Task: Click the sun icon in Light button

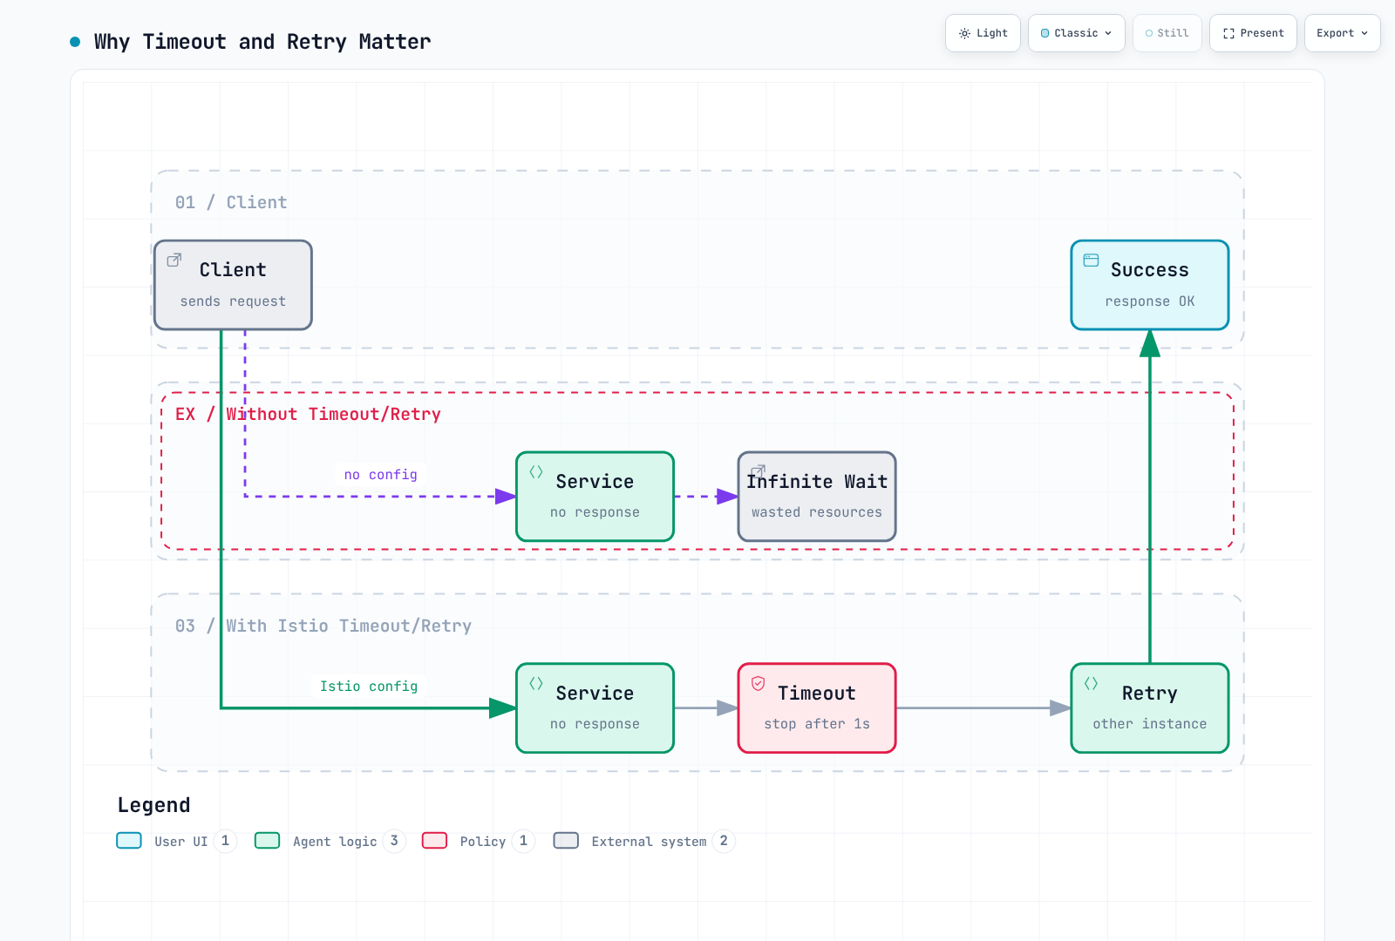Action: pyautogui.click(x=964, y=33)
